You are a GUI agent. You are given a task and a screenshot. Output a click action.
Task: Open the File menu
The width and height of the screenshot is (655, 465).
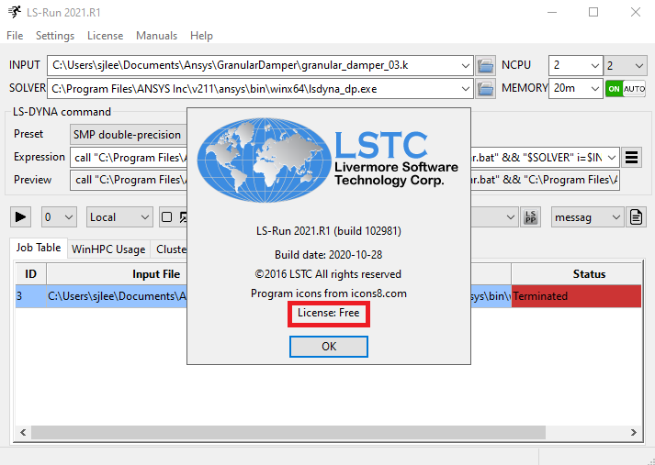[15, 36]
